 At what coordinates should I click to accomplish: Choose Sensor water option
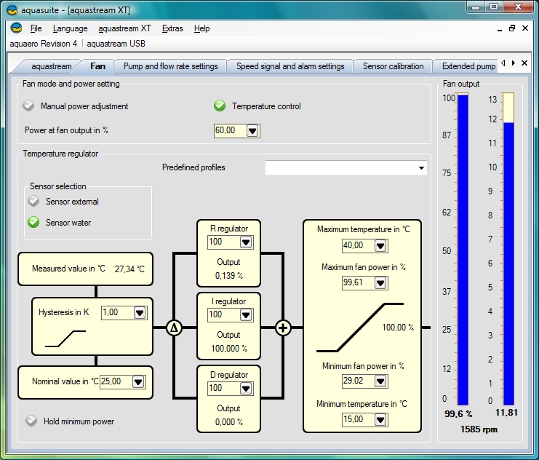33,222
